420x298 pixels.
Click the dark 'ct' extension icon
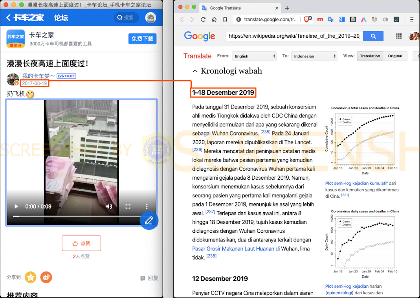[396, 19]
